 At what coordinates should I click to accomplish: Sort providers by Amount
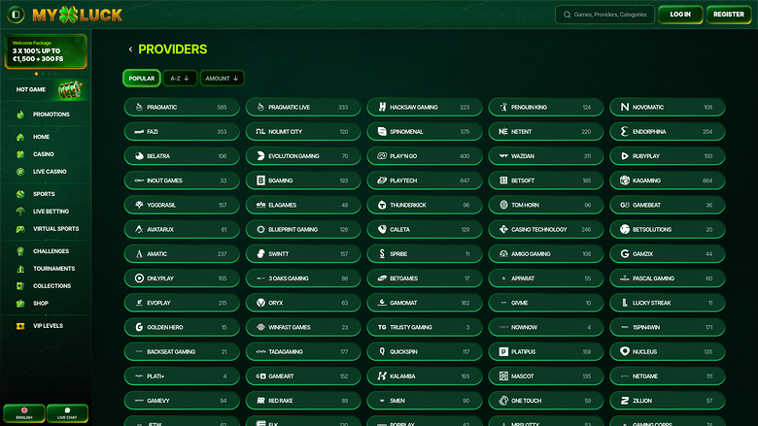[x=222, y=78]
